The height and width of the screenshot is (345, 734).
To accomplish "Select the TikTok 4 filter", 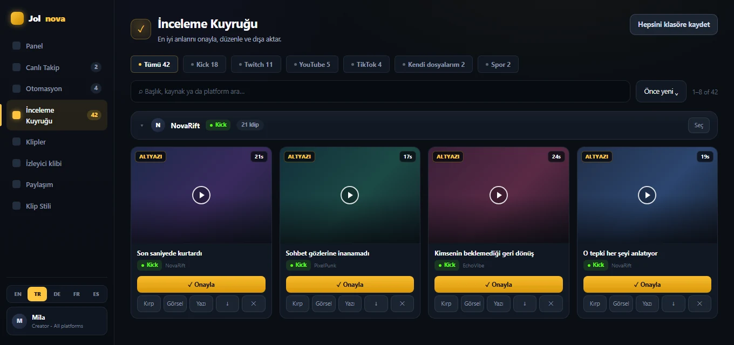I will point(366,64).
